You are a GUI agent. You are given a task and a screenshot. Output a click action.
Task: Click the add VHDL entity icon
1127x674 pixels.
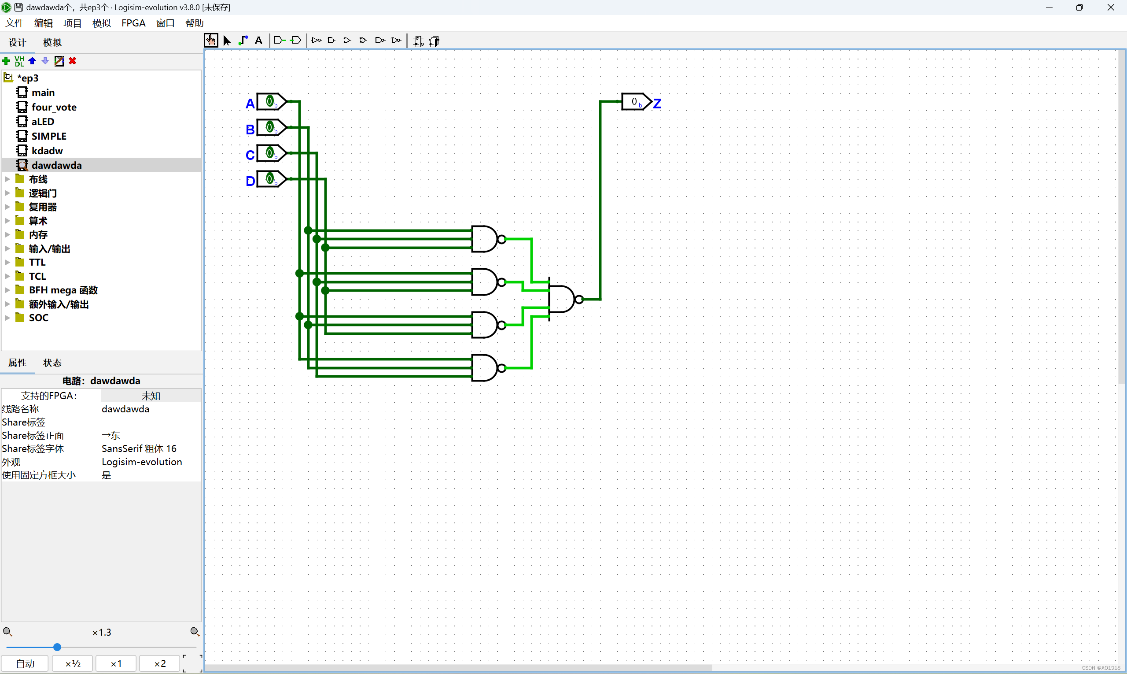pos(19,61)
